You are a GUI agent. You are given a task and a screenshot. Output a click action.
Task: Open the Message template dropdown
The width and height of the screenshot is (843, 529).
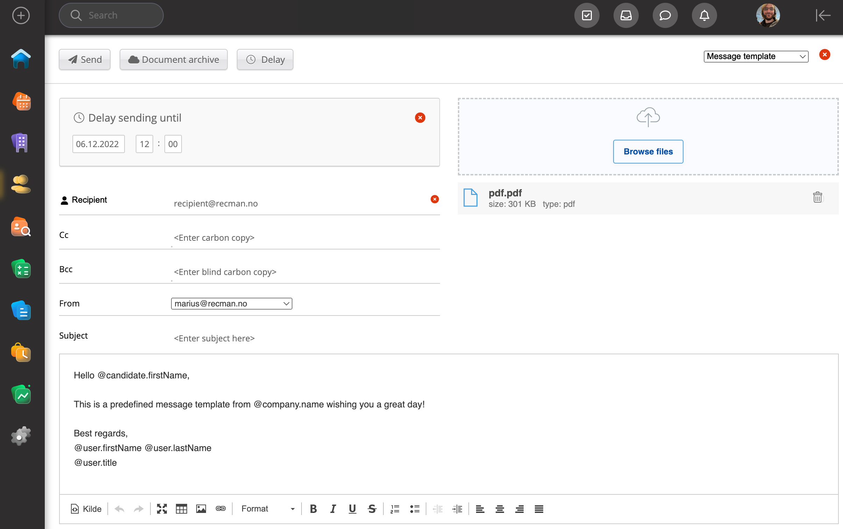pos(756,56)
